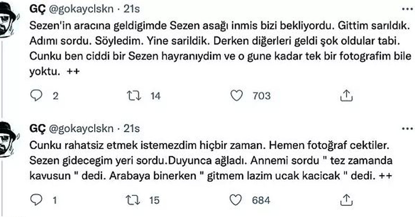Reply to the first tweet about Sezen
Image resolution: width=415 pixels, height=217 pixels.
coord(36,96)
